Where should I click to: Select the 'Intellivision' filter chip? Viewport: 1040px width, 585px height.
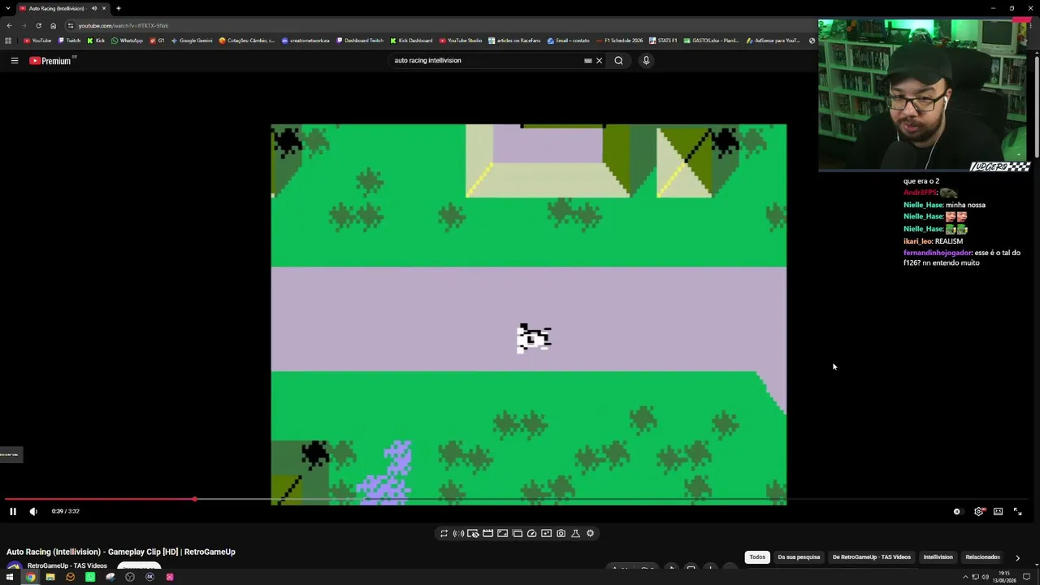(938, 557)
